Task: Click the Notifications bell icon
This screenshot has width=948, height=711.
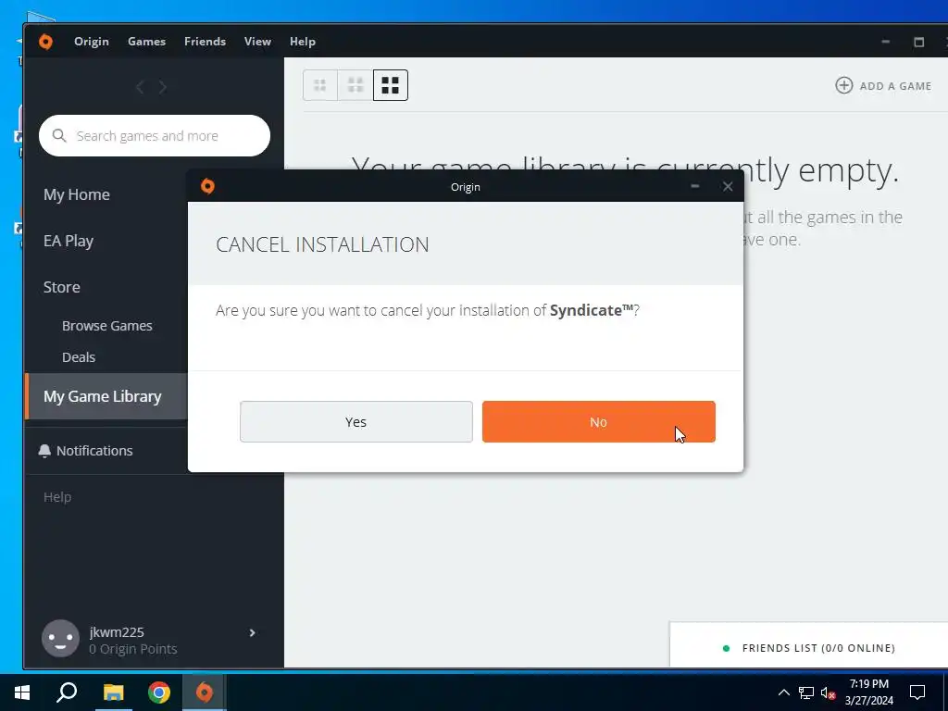Action: 44,451
